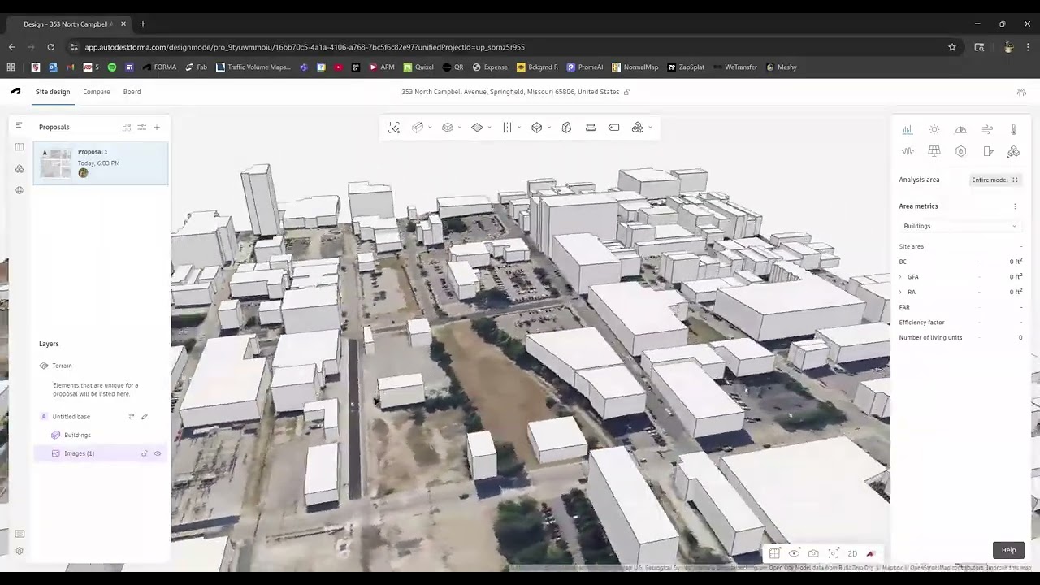Toggle 2D view mode
Image resolution: width=1040 pixels, height=585 pixels.
click(x=852, y=554)
